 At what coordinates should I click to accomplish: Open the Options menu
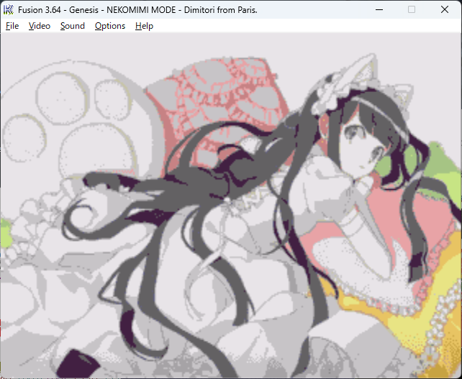point(110,26)
